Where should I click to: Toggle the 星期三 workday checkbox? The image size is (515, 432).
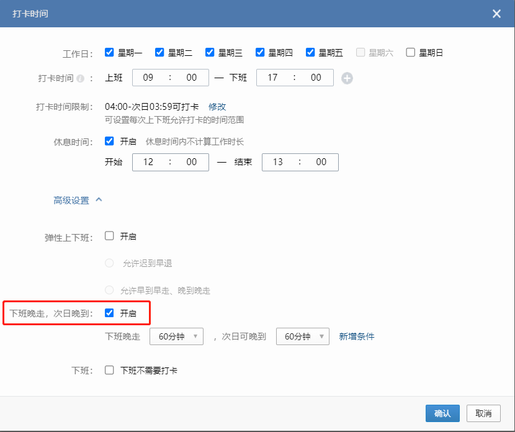click(210, 52)
